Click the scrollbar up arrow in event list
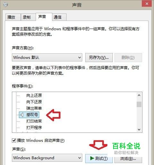The width and height of the screenshot is (154, 165). point(139,95)
